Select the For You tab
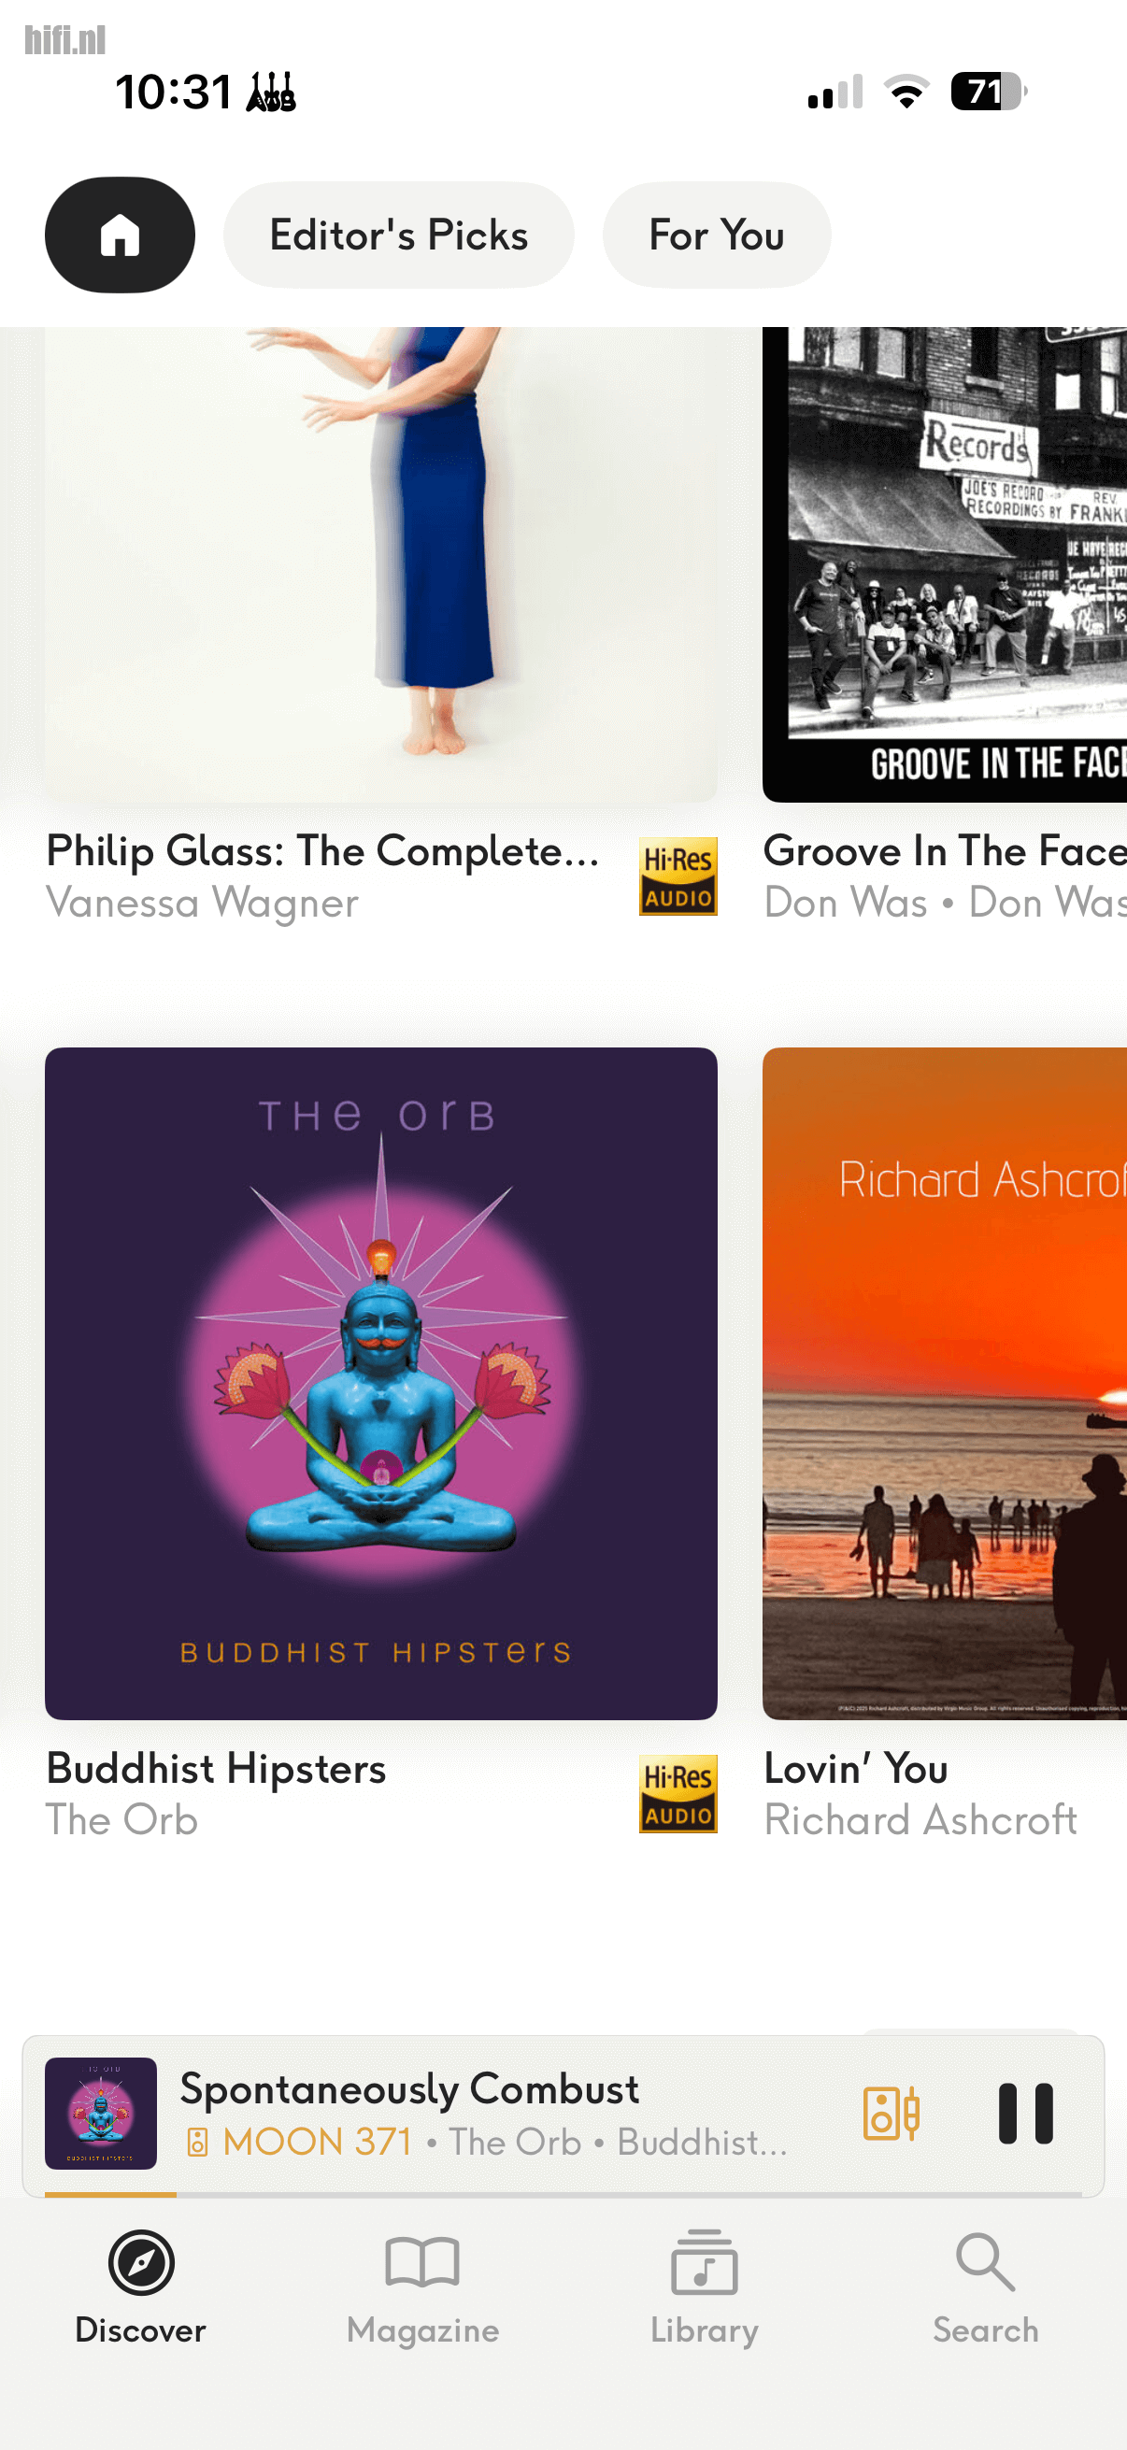Screen dimensions: 1127x2450 [716, 235]
